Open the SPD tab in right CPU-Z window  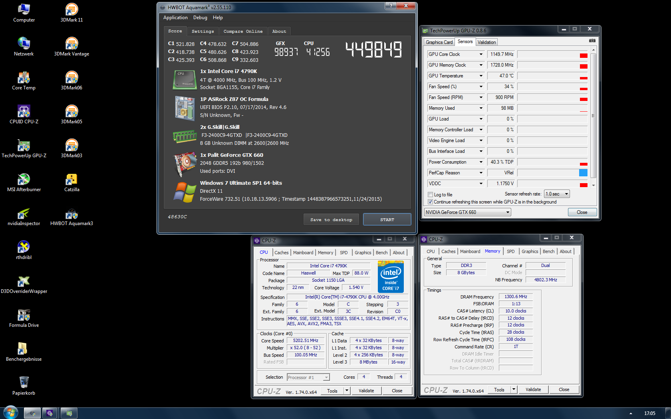(510, 251)
